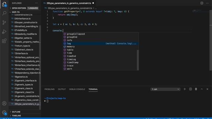
Task: Open the Run and Debug view icon
Action: click(4, 32)
